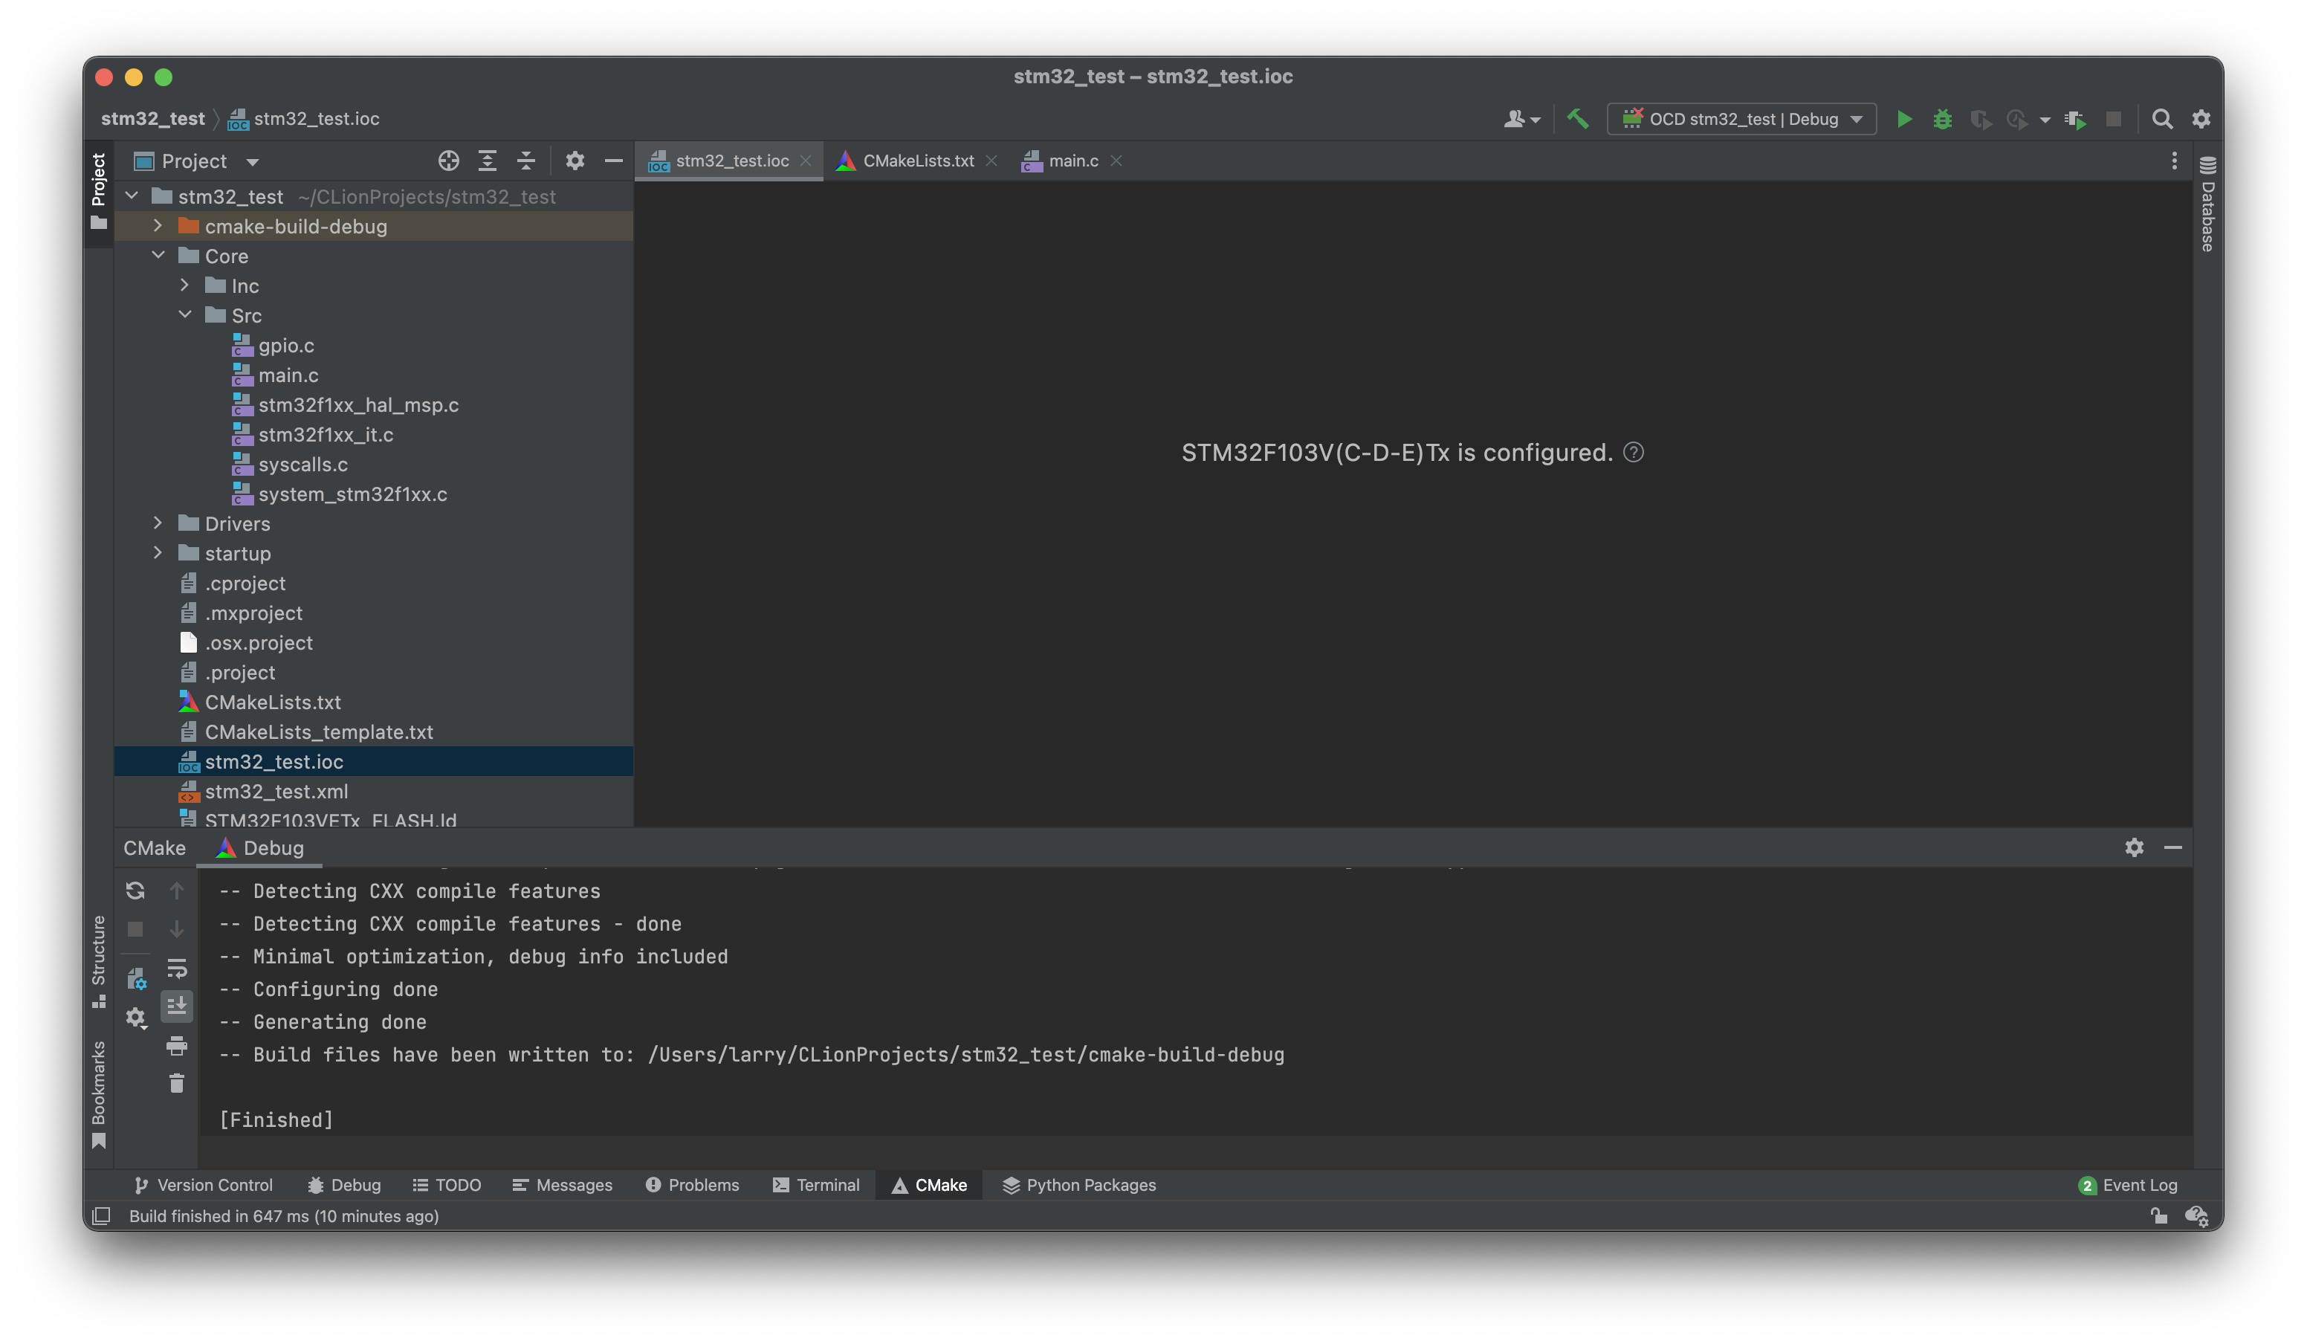Toggle soft-wrap in CMake output

pos(177,968)
